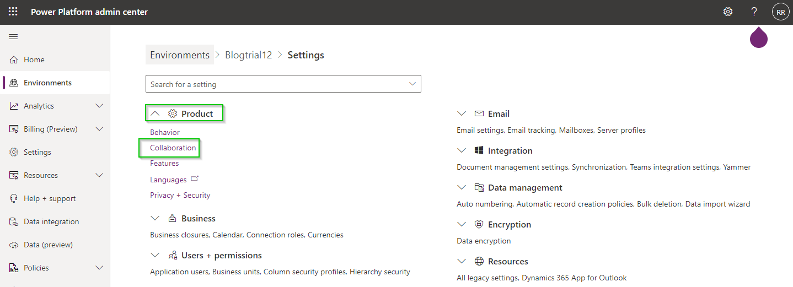Click the Search for a setting field

283,84
